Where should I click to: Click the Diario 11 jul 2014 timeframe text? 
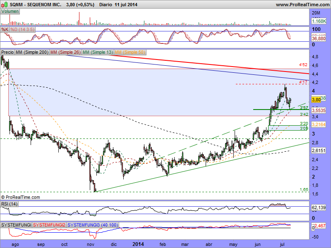118,5
